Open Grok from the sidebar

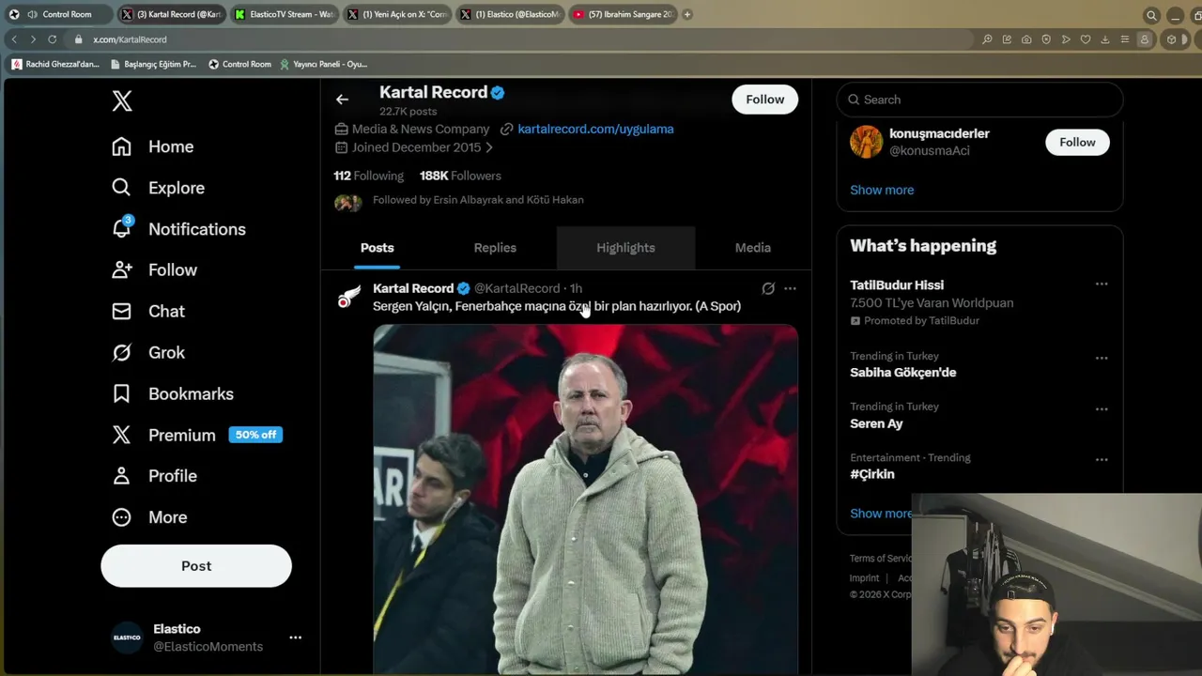(148, 353)
